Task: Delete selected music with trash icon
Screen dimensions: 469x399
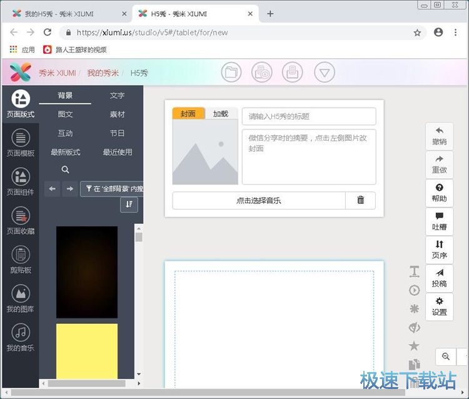Action: pyautogui.click(x=361, y=200)
